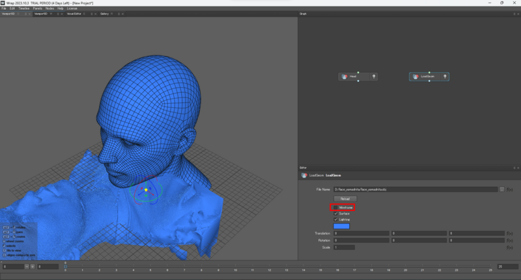Open the License menu
Viewport: 521px width, 280px height.
72,8
